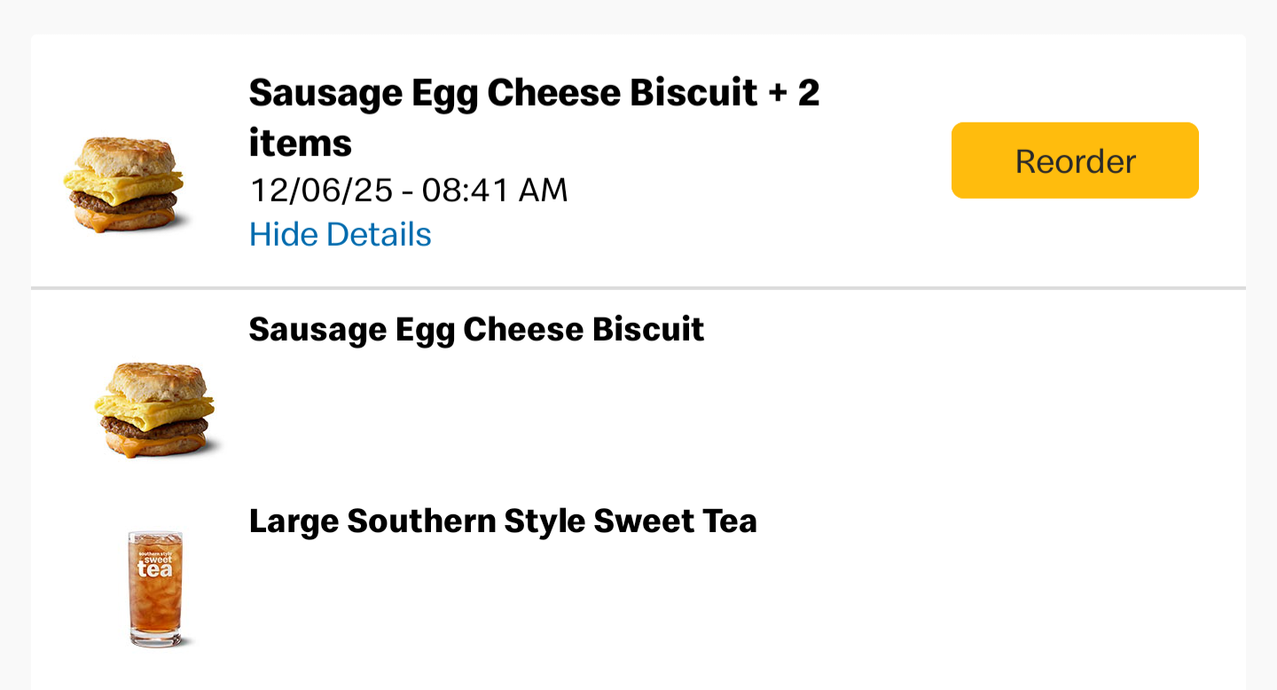
Task: Click the sweet tea glass image
Action: tap(155, 587)
